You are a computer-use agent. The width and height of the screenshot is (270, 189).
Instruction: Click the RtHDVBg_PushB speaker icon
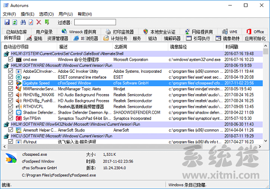(x=18, y=101)
